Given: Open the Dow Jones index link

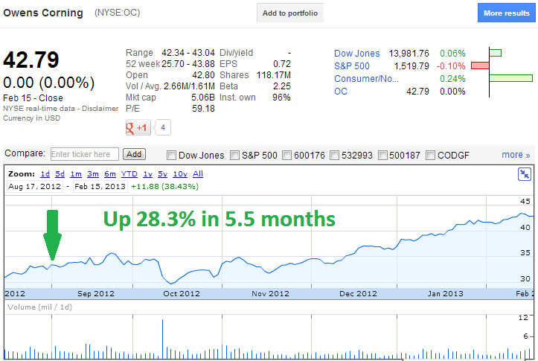Looking at the screenshot, I should click(x=357, y=54).
